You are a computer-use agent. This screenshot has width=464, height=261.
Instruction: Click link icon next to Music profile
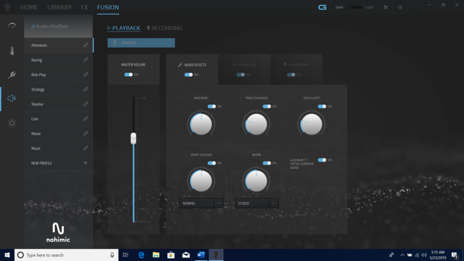[85, 149]
